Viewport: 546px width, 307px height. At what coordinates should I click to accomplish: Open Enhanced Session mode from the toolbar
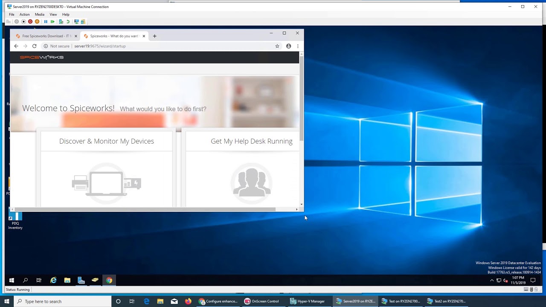coord(77,22)
